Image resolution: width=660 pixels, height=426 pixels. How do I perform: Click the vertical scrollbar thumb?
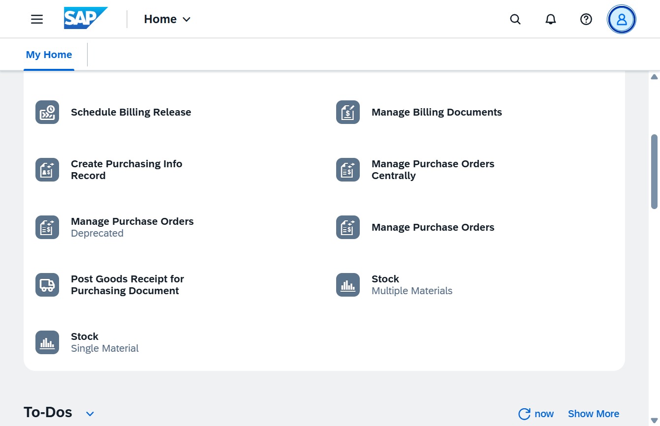(x=655, y=172)
